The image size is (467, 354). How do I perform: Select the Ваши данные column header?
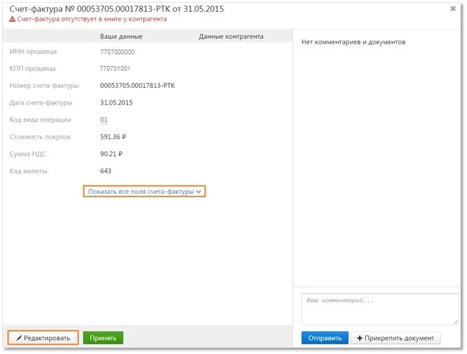click(x=121, y=36)
